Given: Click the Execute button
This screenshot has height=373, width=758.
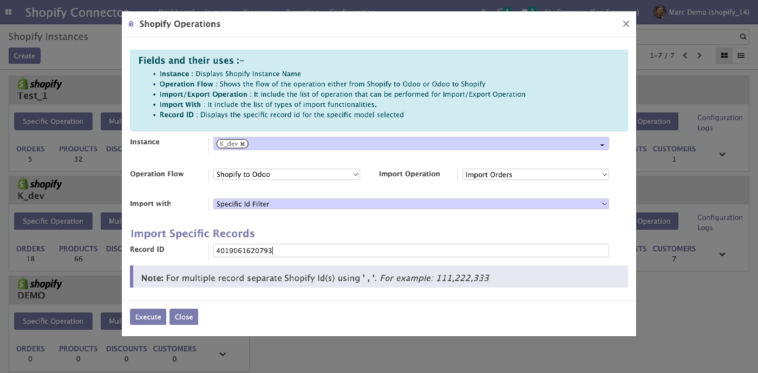Looking at the screenshot, I should tap(148, 317).
